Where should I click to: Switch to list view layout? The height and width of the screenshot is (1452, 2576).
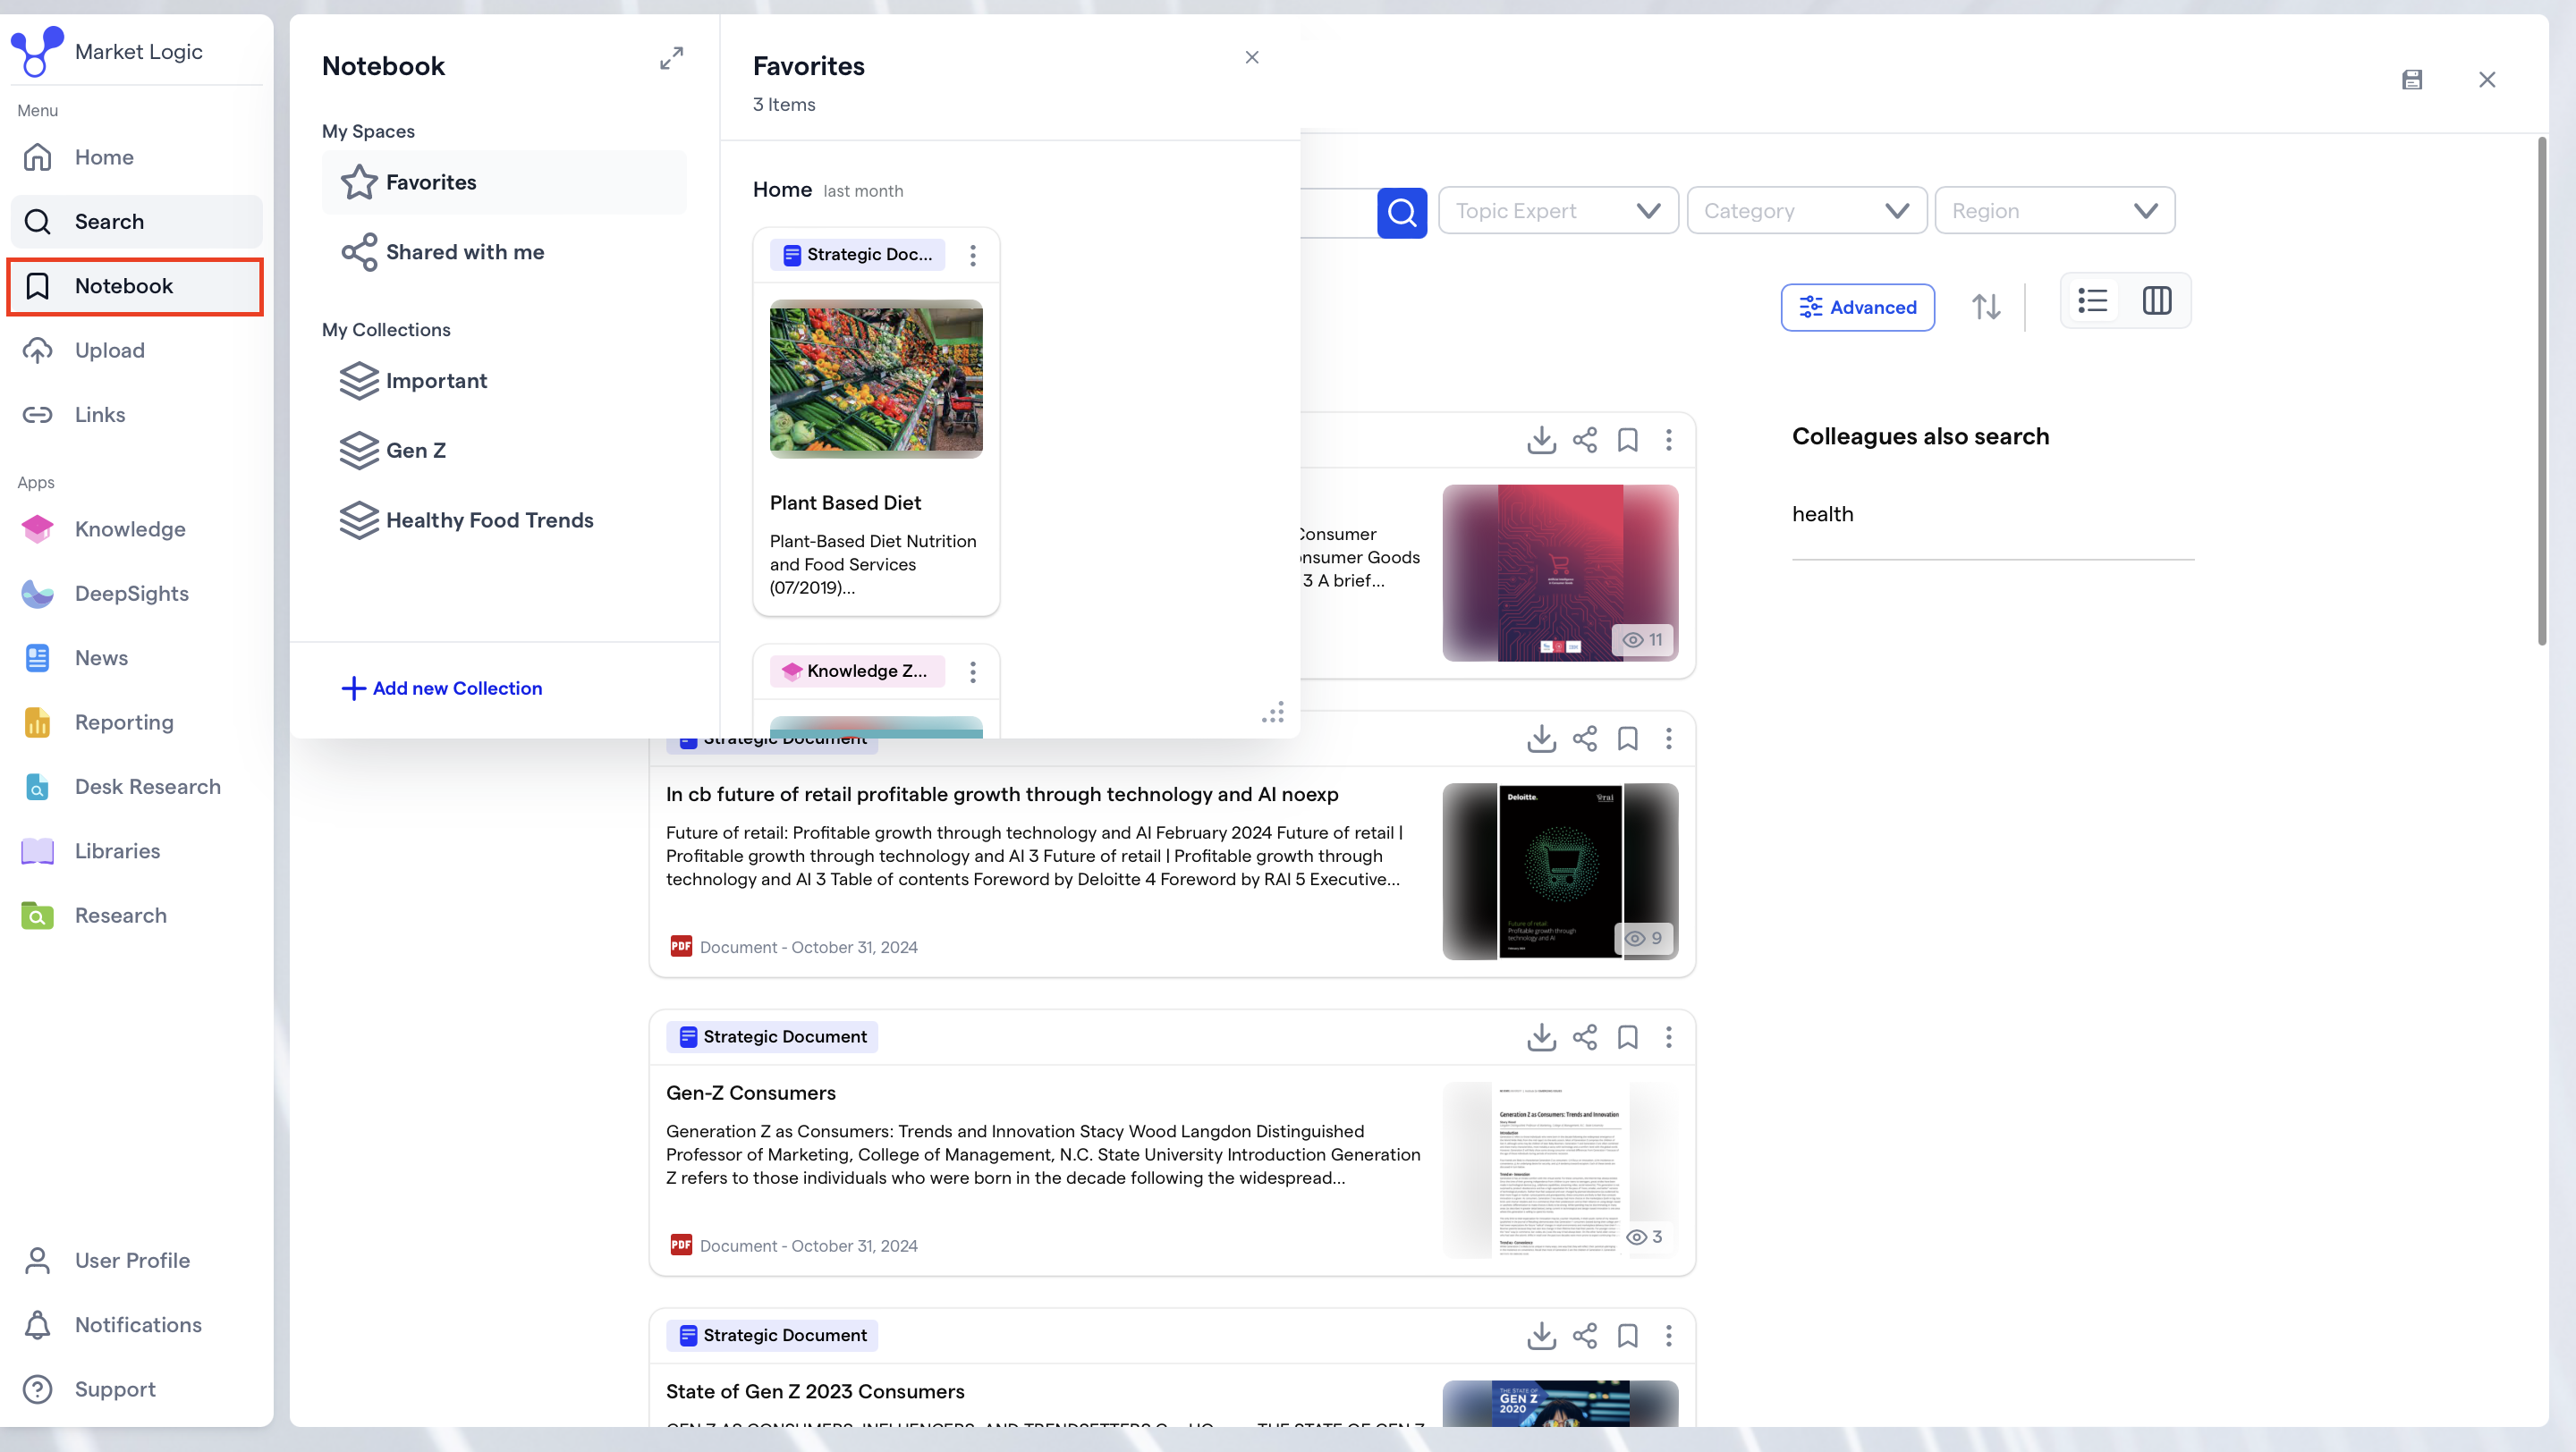point(2092,300)
